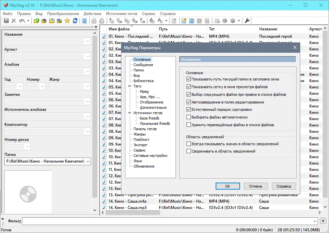
Task: Click the Auto-numbering wizard 1-2 icon
Action: click(207, 21)
